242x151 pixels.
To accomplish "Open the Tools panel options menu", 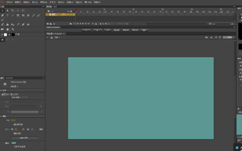I will tap(43, 7).
